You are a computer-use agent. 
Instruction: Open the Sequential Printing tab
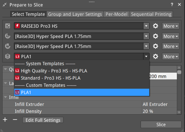click(151, 14)
